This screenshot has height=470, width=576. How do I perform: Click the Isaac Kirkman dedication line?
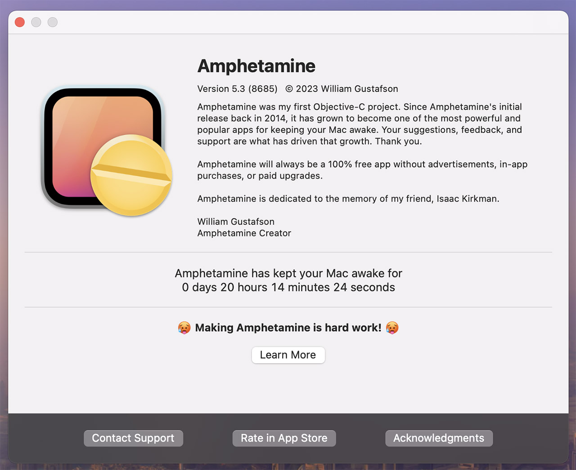pos(348,199)
